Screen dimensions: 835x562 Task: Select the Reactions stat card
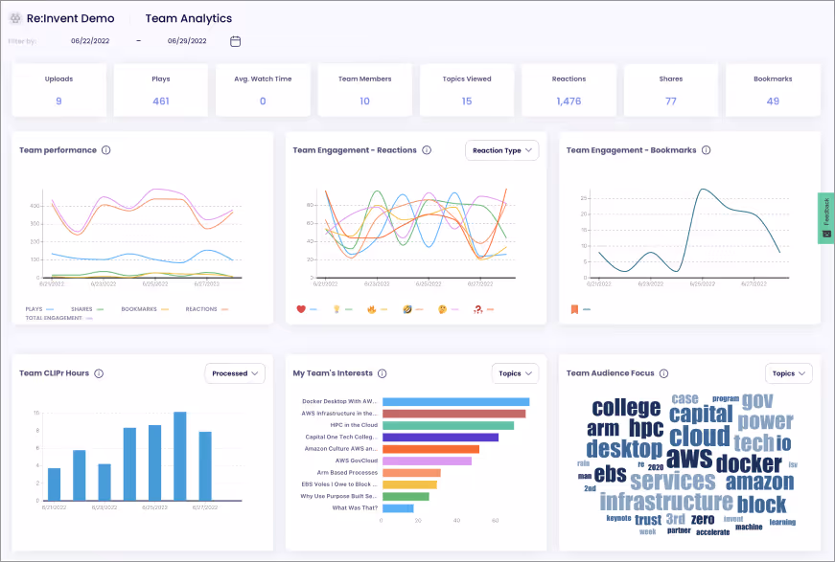(x=568, y=90)
